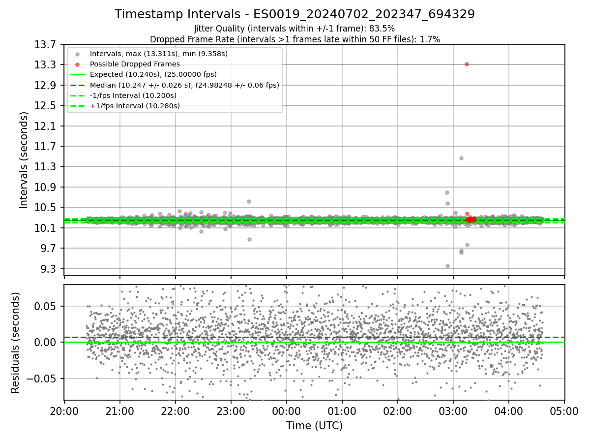Click the x-axis tick label '04:00'
The height and width of the screenshot is (443, 590).
(x=508, y=411)
